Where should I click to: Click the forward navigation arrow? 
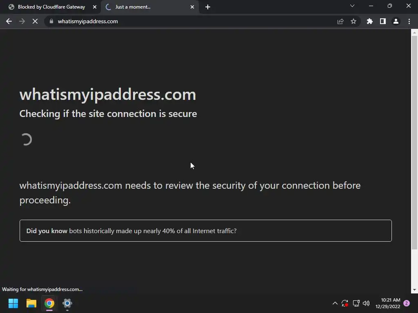pos(22,21)
